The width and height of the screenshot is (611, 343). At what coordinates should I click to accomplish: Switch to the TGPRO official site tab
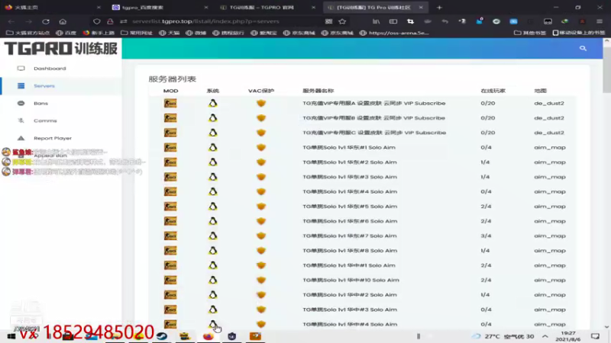coord(267,8)
